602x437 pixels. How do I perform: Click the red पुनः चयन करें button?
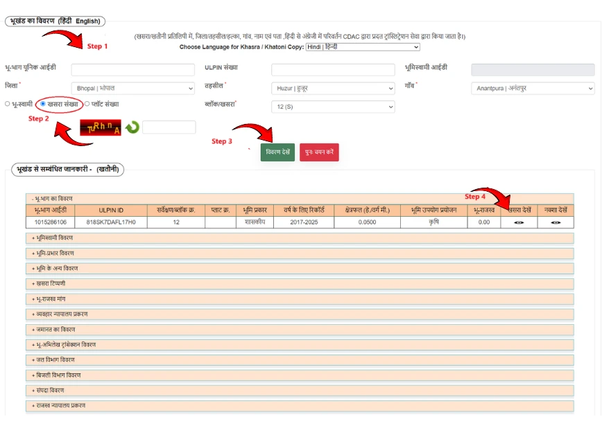click(319, 152)
